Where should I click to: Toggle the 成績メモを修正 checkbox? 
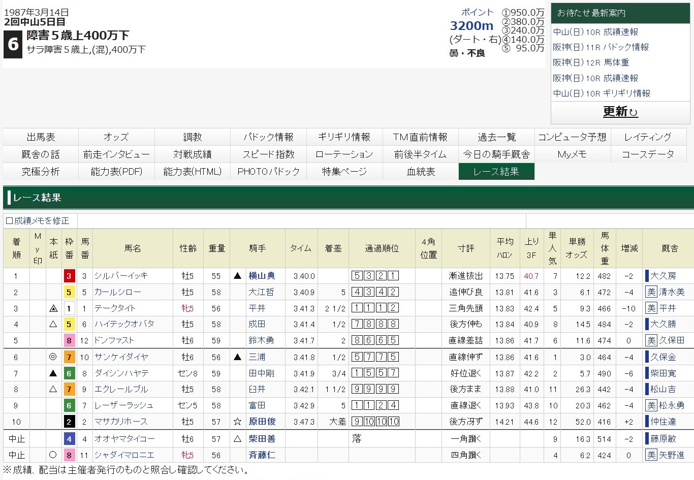(9, 221)
